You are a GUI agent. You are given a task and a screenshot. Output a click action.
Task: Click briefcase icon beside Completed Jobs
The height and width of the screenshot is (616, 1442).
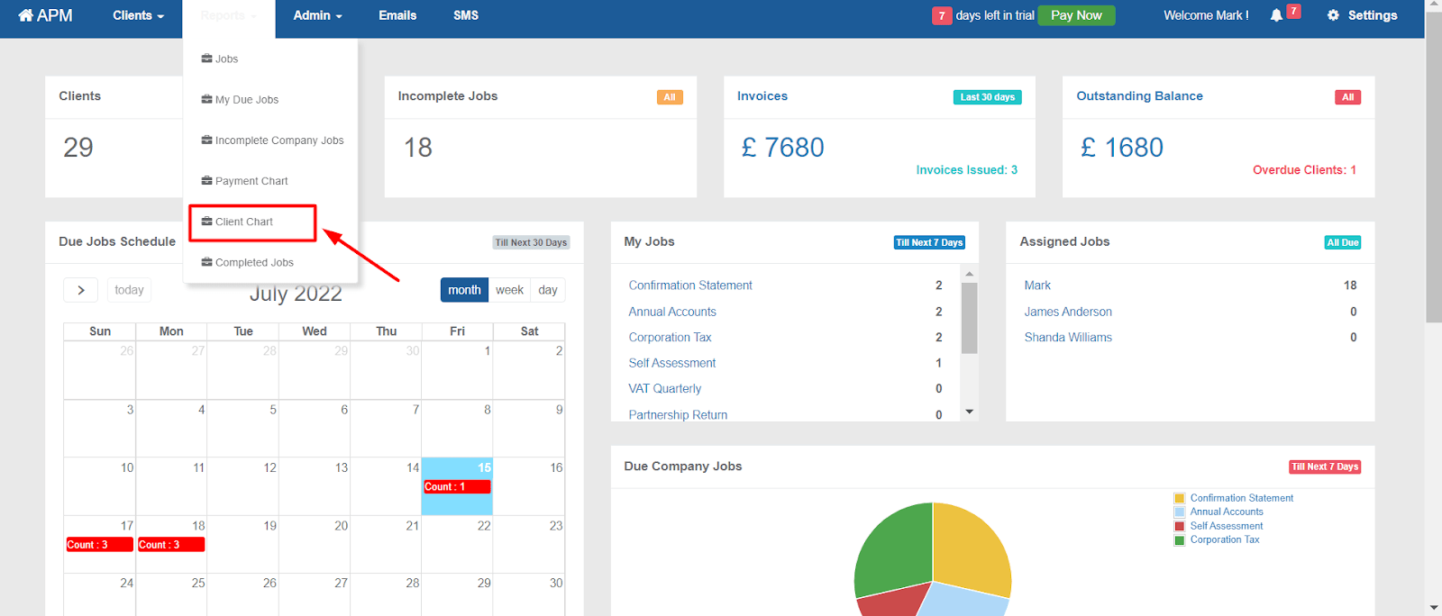coord(206,262)
